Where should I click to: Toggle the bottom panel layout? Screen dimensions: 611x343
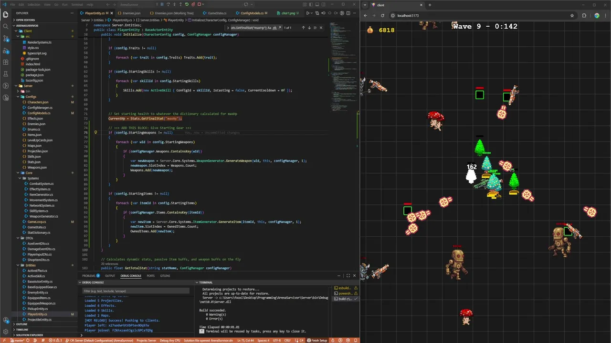coord(317,4)
